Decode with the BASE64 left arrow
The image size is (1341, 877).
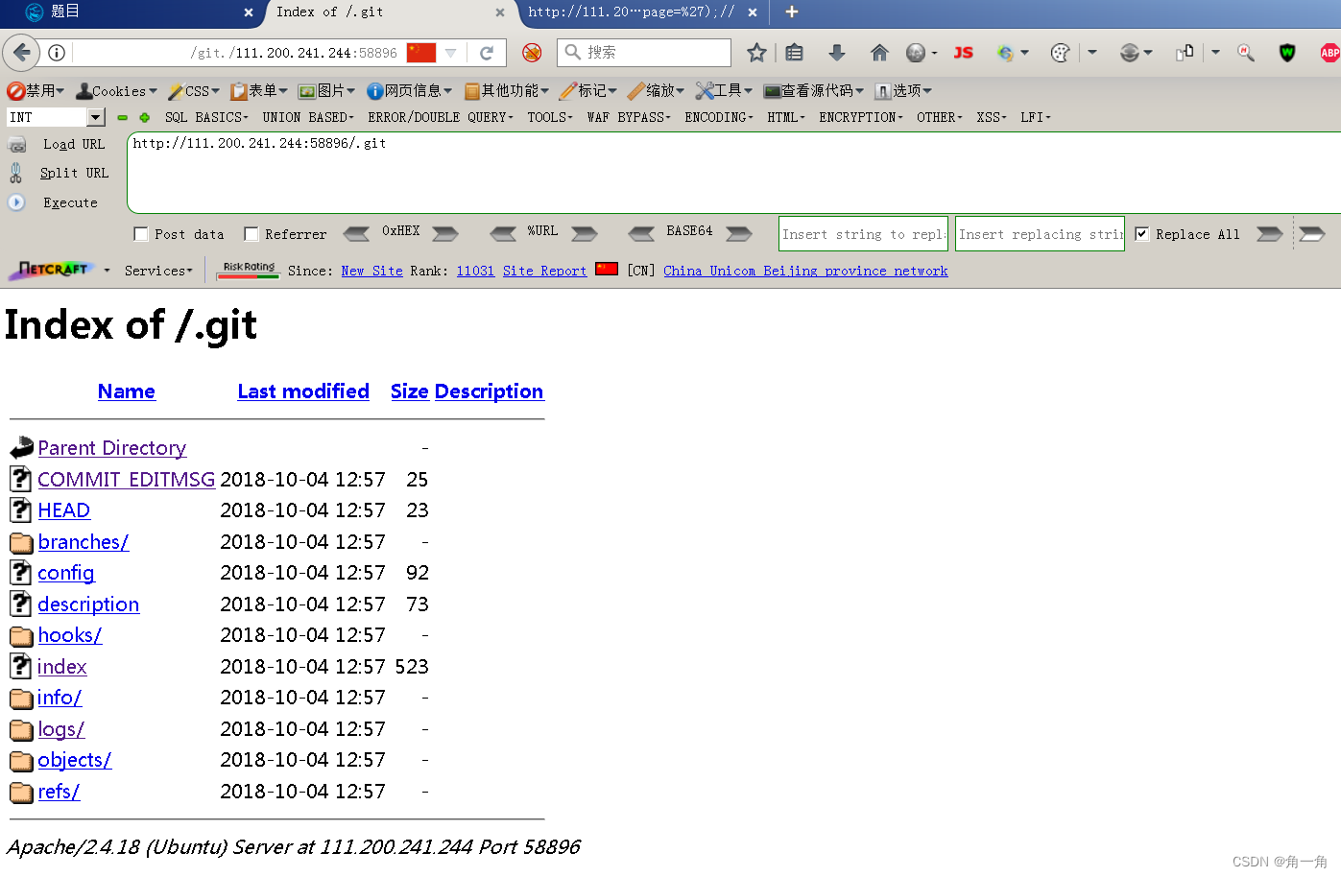(x=641, y=233)
